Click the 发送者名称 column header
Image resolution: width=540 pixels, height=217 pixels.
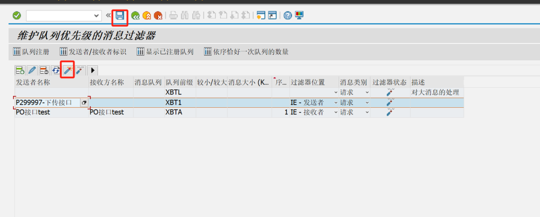pyautogui.click(x=51, y=82)
